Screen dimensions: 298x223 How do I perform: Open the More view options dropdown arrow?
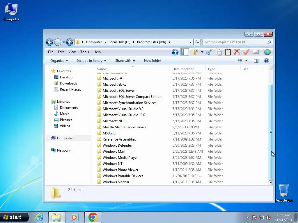pyautogui.click(x=246, y=61)
